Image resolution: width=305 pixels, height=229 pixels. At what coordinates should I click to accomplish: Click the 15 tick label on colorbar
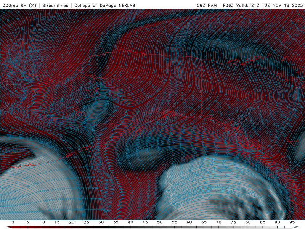[x=57, y=222]
